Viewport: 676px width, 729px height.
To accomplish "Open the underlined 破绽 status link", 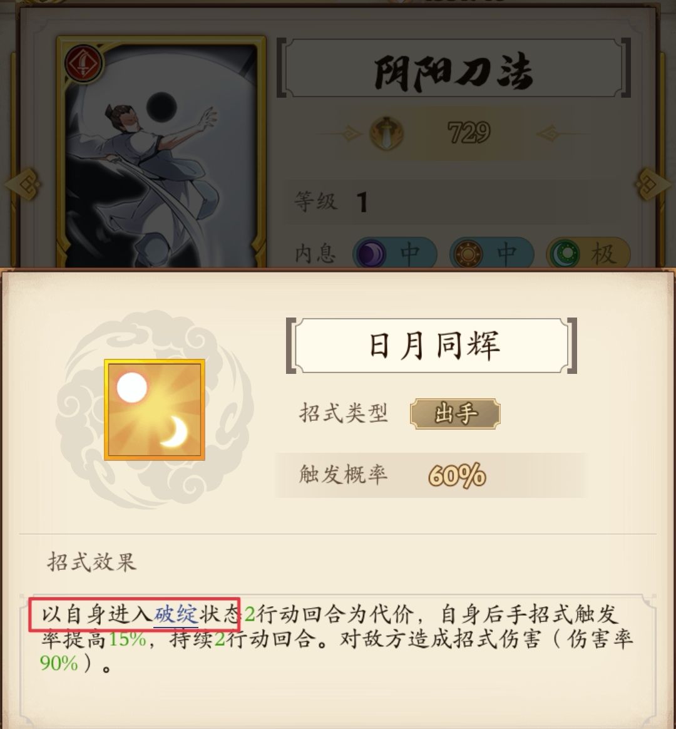I will pos(176,614).
